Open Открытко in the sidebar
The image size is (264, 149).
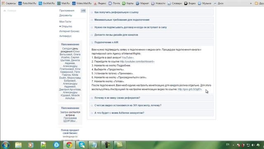66,26
